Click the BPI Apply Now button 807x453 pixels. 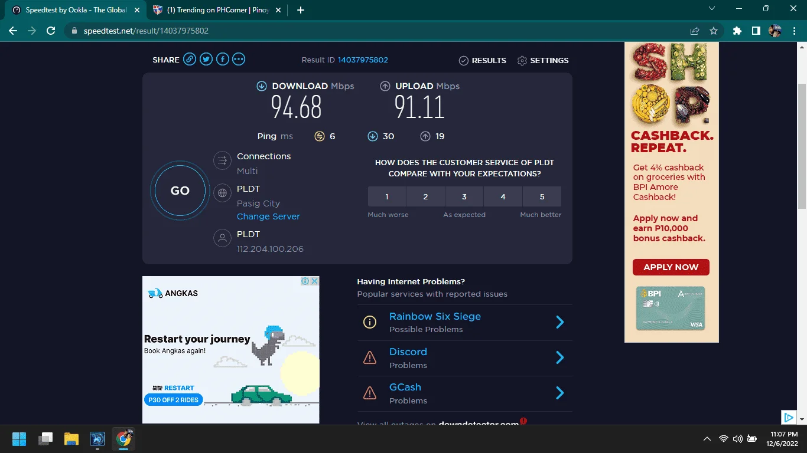pyautogui.click(x=671, y=267)
